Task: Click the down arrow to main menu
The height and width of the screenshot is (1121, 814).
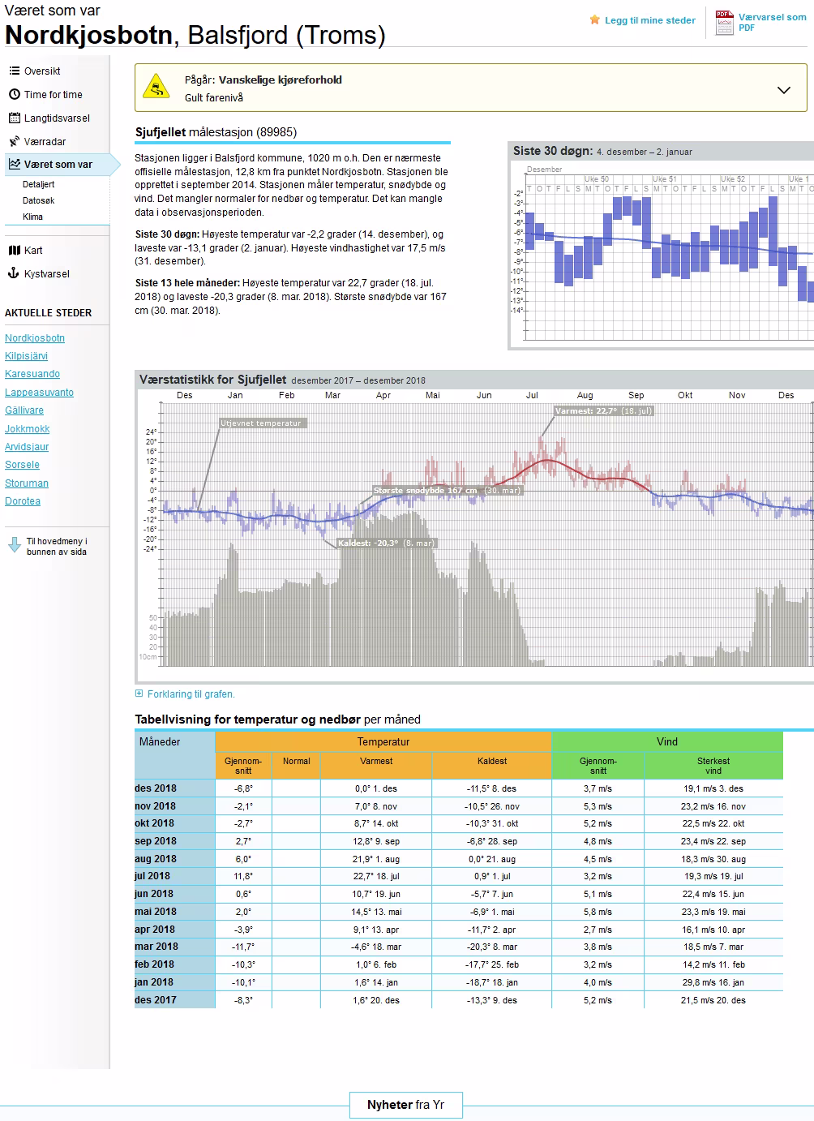Action: tap(15, 546)
